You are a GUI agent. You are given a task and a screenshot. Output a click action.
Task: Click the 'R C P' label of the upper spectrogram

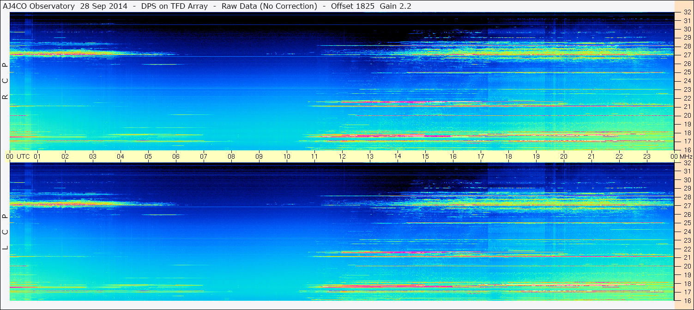[x=5, y=81]
